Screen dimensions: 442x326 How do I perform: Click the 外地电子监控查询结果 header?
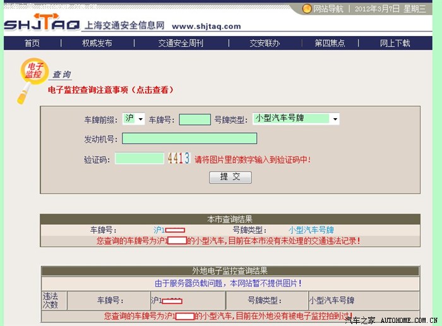[x=230, y=271]
